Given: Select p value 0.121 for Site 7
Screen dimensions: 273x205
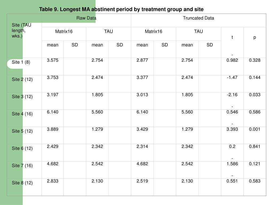Looking at the screenshot, I should click(255, 164).
